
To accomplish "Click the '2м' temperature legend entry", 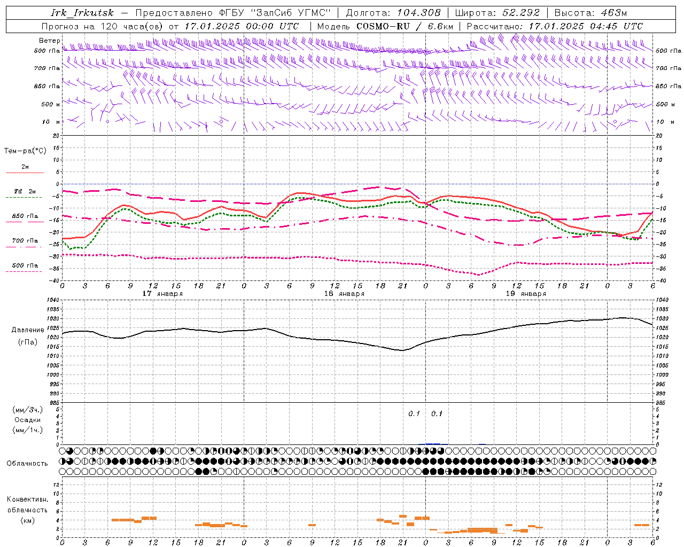I will tap(25, 167).
